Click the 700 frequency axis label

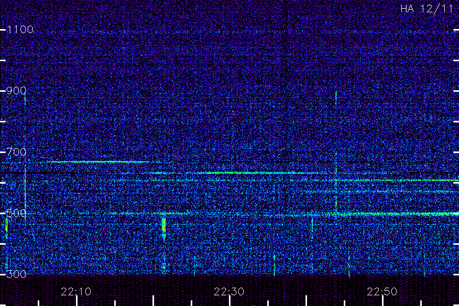(x=16, y=152)
